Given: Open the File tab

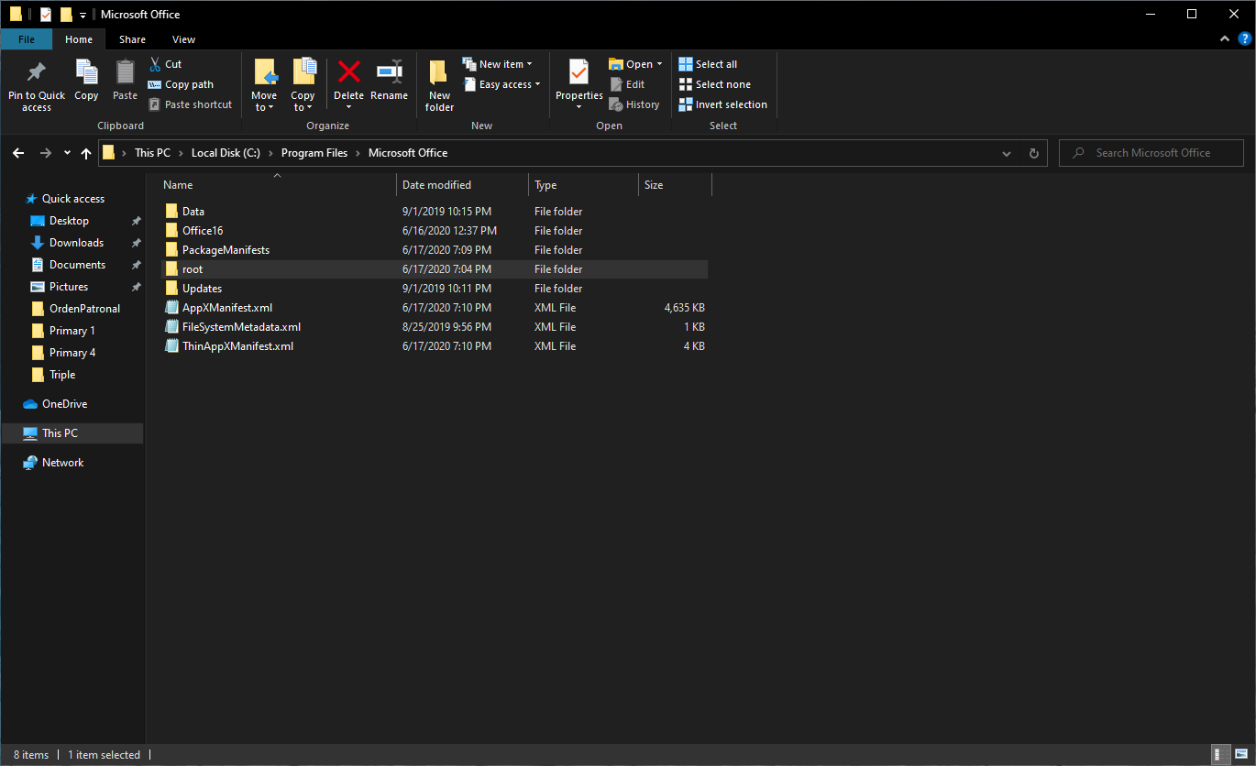Looking at the screenshot, I should point(27,39).
